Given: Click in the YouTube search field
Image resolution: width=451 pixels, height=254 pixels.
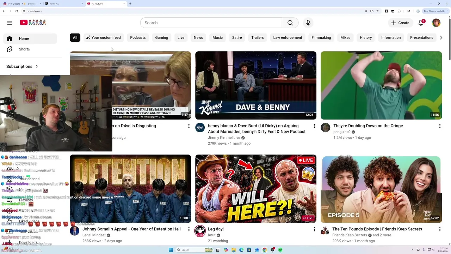Looking at the screenshot, I should [211, 23].
